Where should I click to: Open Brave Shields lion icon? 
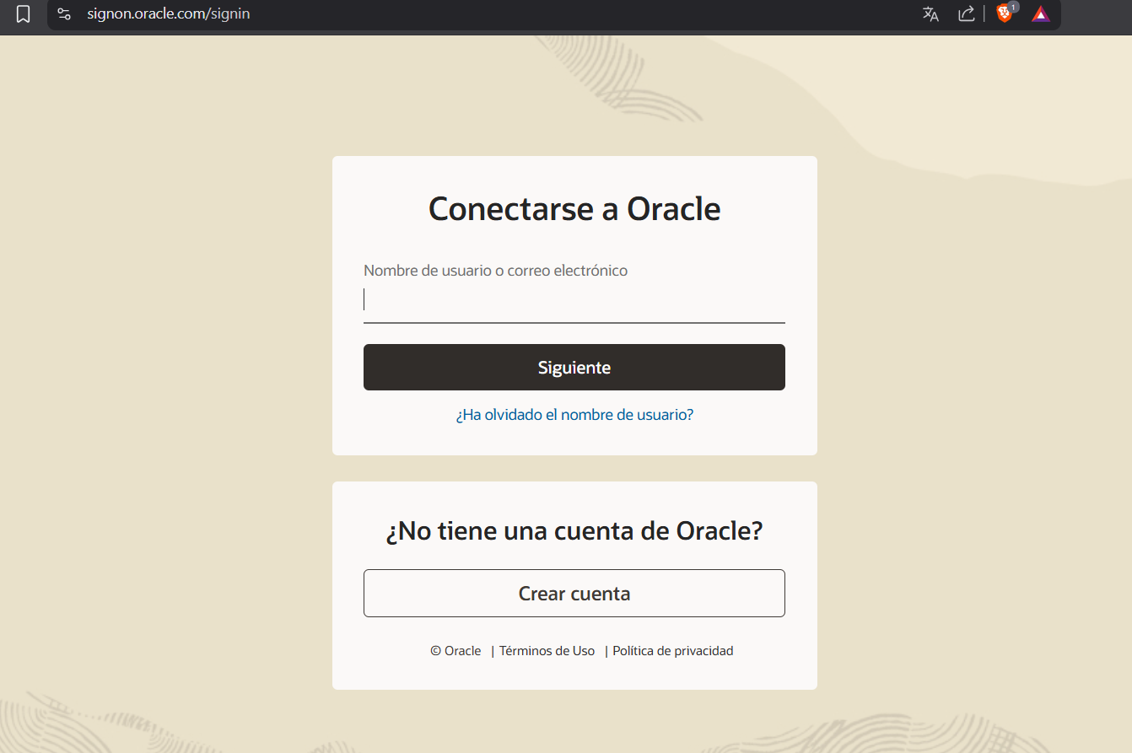[x=1005, y=13]
